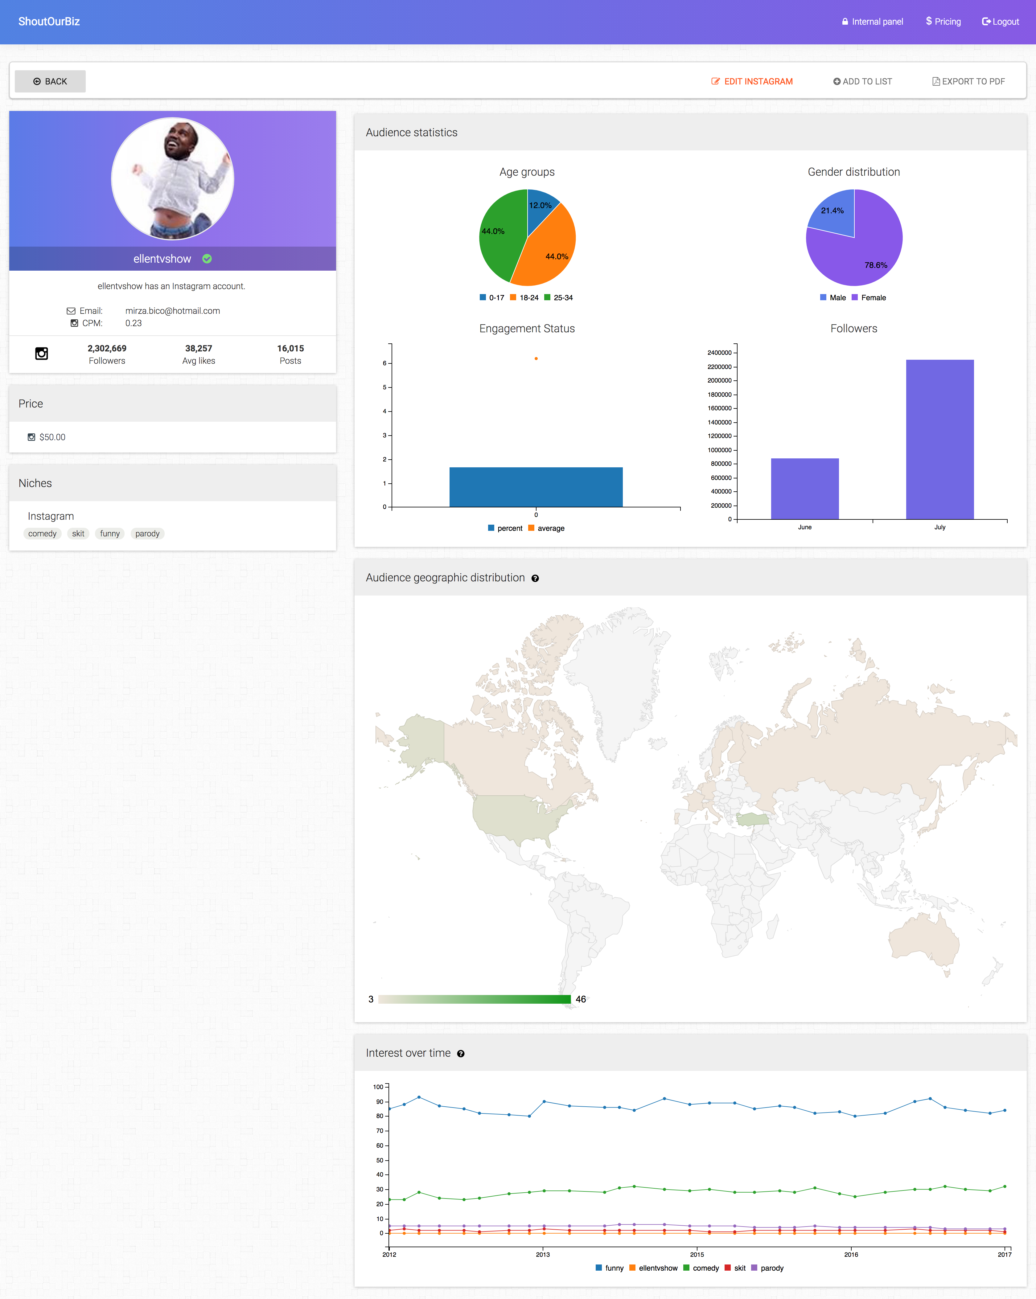Click the help icon next to Audience geographic distribution
Image resolution: width=1036 pixels, height=1299 pixels.
pyautogui.click(x=535, y=578)
